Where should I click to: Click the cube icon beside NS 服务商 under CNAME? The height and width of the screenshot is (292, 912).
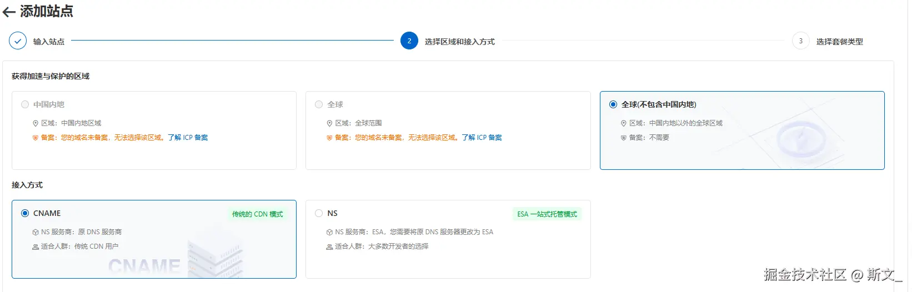[36, 232]
